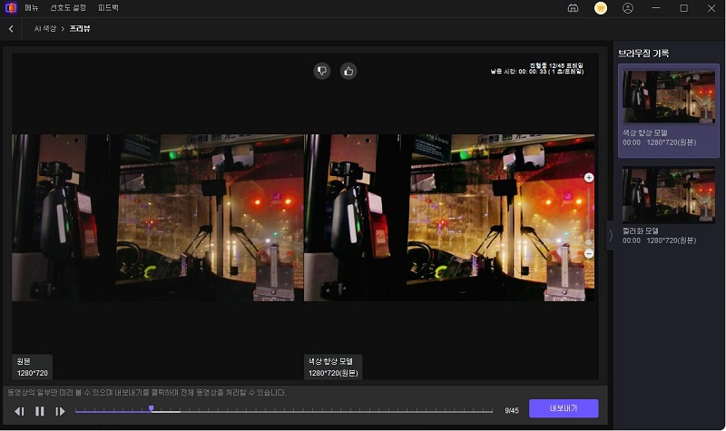Select the 색상 향상 모델 history thumbnail
This screenshot has width=726, height=431.
[668, 97]
